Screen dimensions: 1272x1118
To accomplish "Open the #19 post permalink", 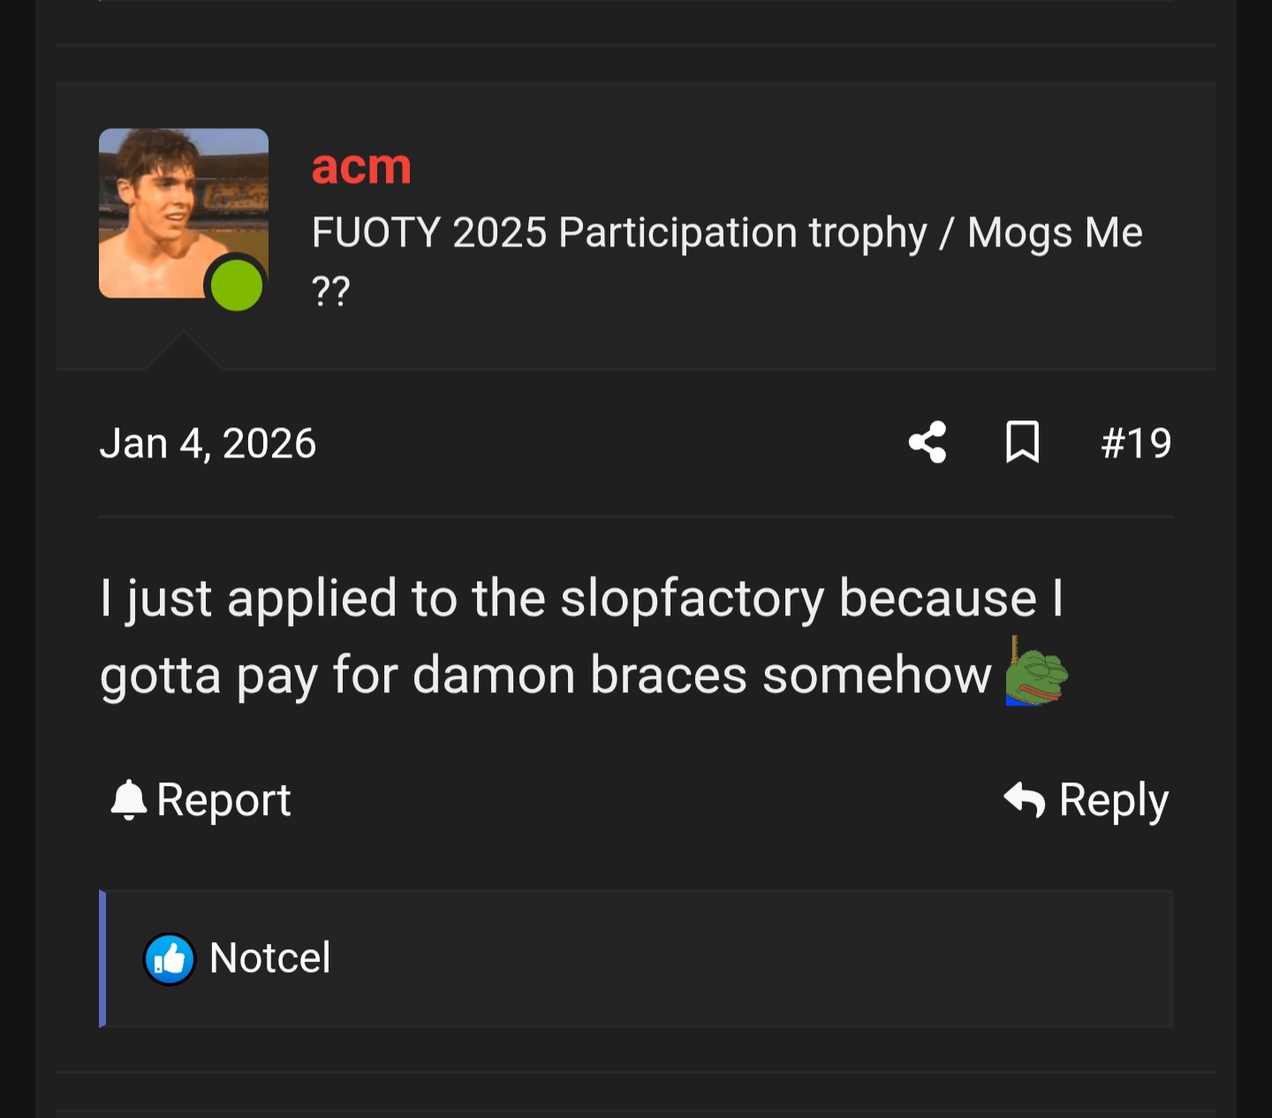I will 1136,443.
